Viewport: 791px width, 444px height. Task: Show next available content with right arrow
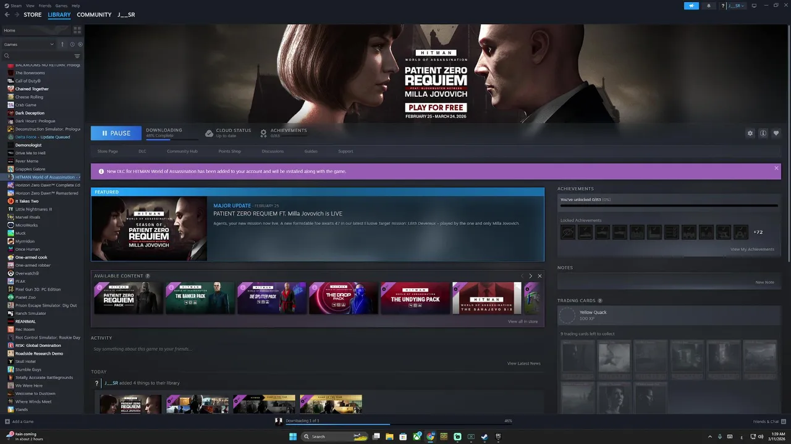coord(530,276)
